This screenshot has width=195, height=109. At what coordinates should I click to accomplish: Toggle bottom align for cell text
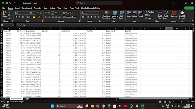click(x=52, y=13)
